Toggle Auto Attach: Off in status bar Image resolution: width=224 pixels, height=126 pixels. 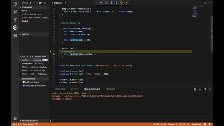click(30, 124)
